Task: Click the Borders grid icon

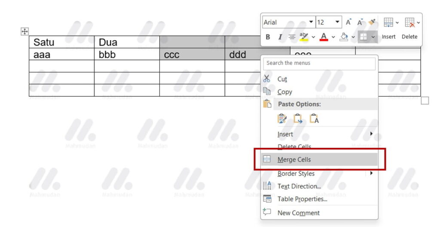Action: pyautogui.click(x=364, y=37)
